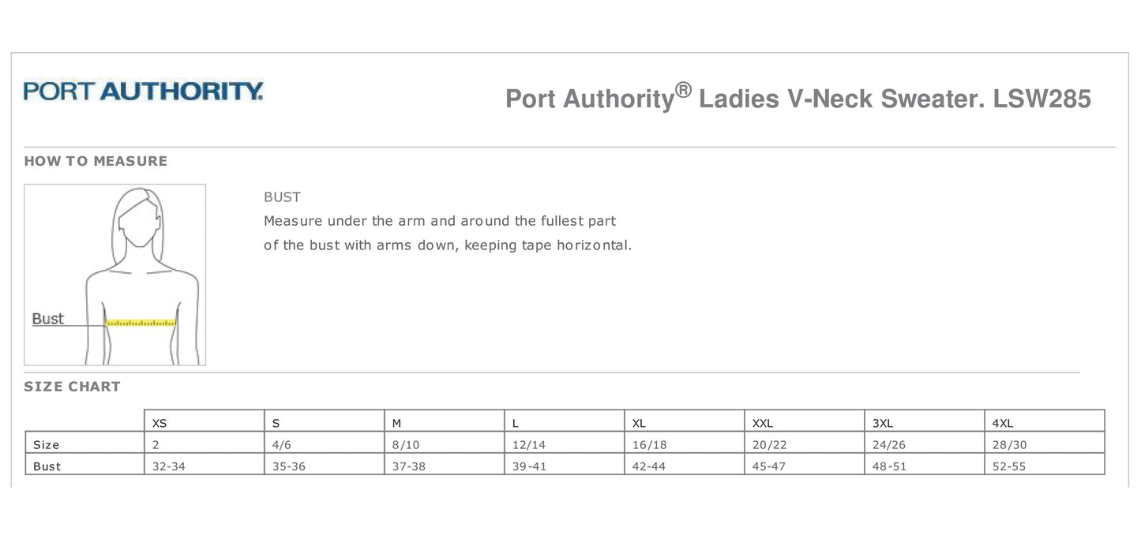Click the yellow measuring tape graphic

tap(141, 323)
